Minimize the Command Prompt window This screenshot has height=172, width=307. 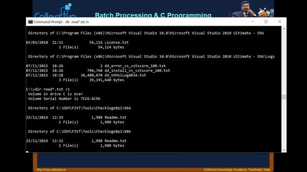pyautogui.click(x=252, y=21)
